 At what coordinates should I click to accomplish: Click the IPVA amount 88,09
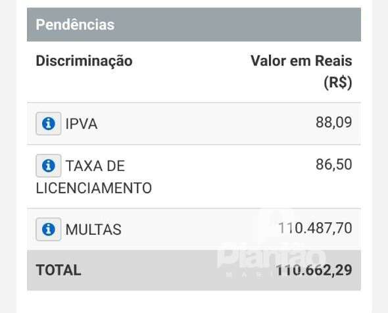click(333, 122)
